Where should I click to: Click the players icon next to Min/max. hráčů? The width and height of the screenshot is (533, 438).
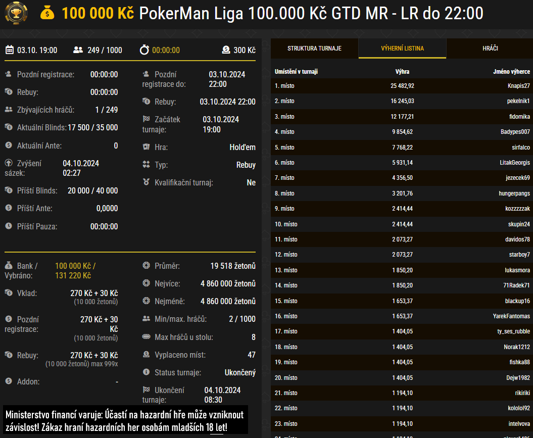(x=146, y=318)
